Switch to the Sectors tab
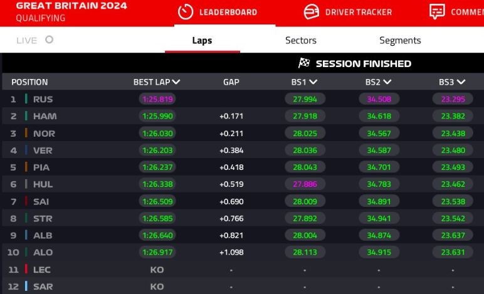Viewport: 484px width, 294px height. (301, 40)
